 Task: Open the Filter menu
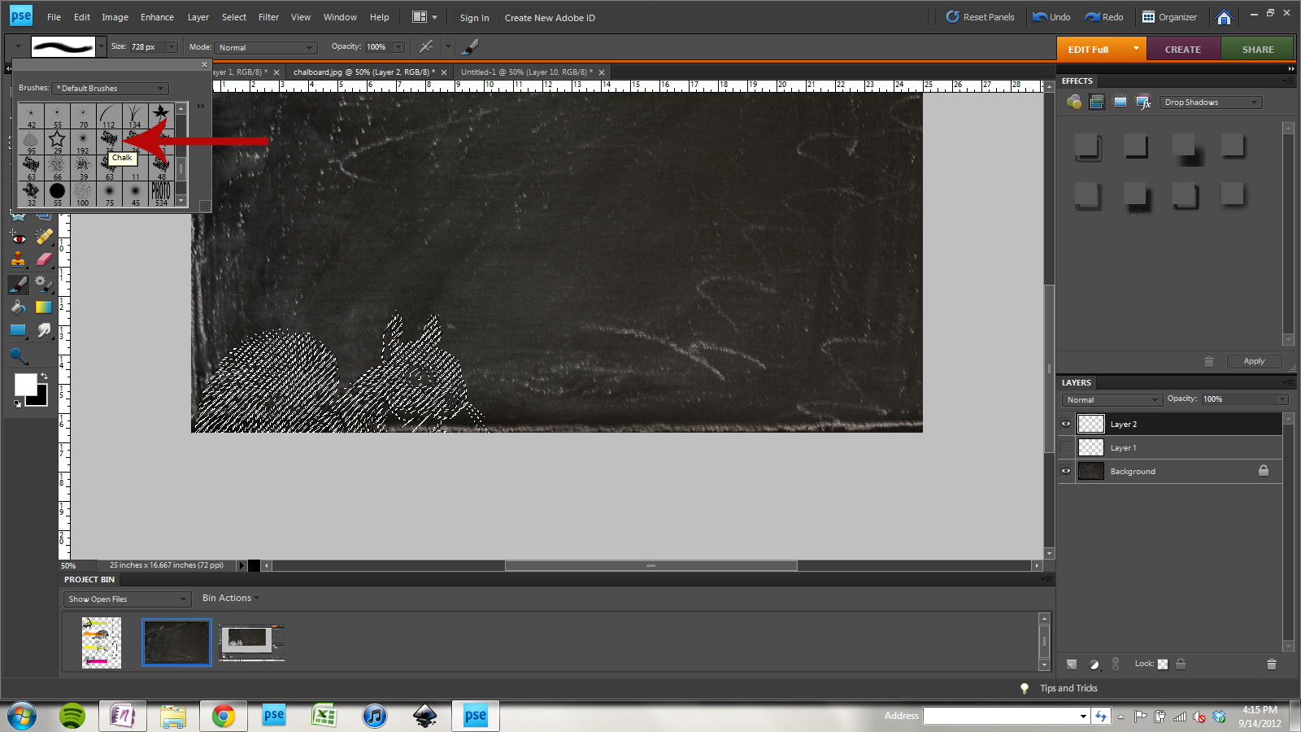point(268,16)
